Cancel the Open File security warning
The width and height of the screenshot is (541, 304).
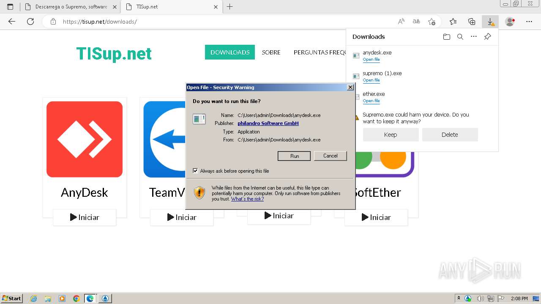[x=330, y=156]
